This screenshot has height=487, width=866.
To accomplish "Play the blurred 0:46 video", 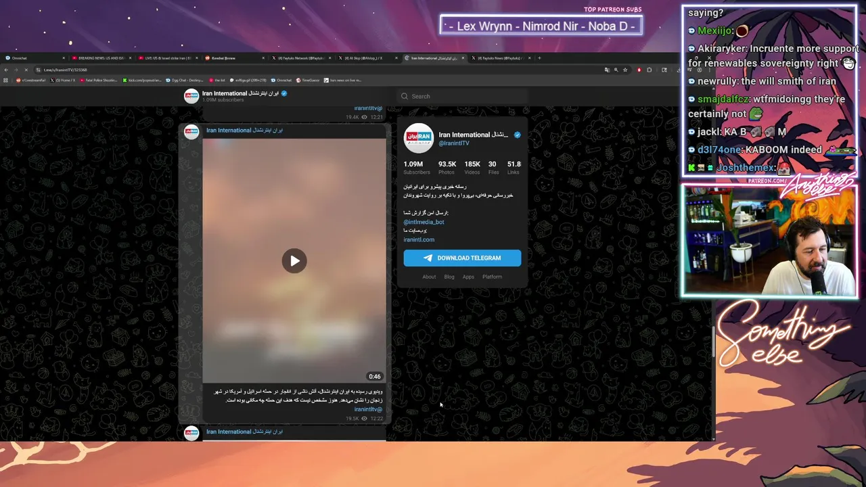I will coord(294,260).
